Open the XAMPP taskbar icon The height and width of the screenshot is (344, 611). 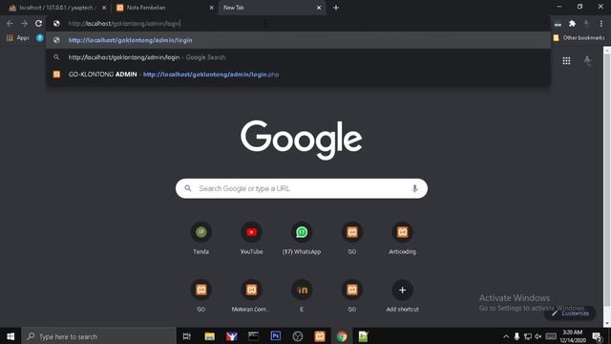320,335
